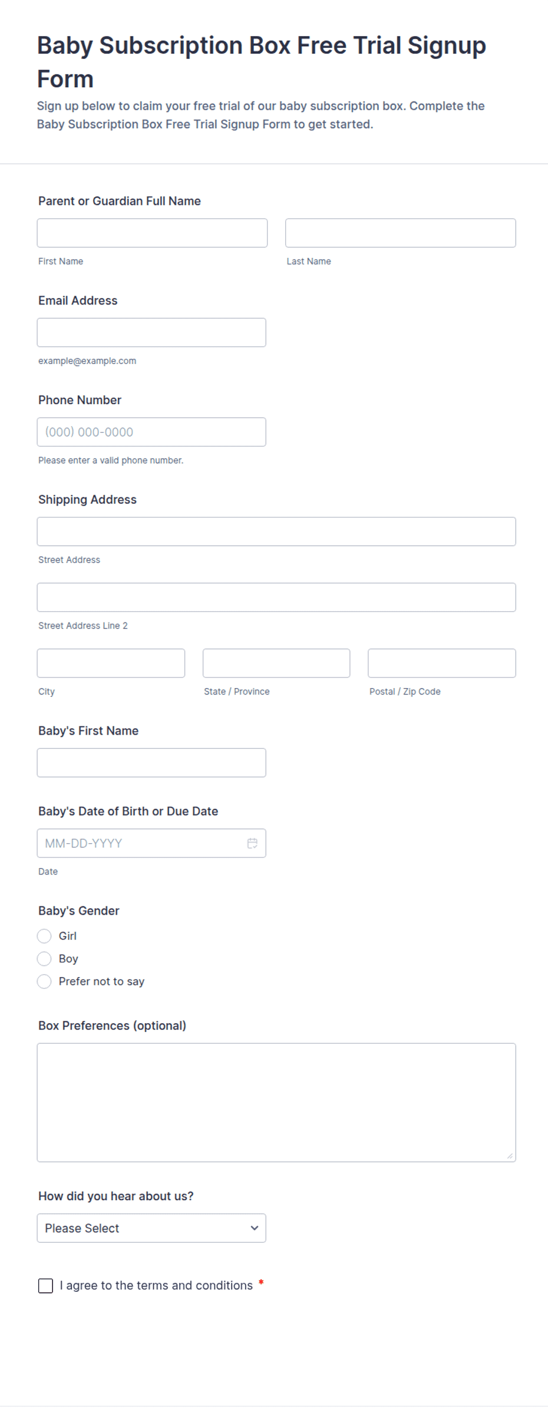Click the Box Preferences text area
The image size is (548, 1415).
point(276,1102)
